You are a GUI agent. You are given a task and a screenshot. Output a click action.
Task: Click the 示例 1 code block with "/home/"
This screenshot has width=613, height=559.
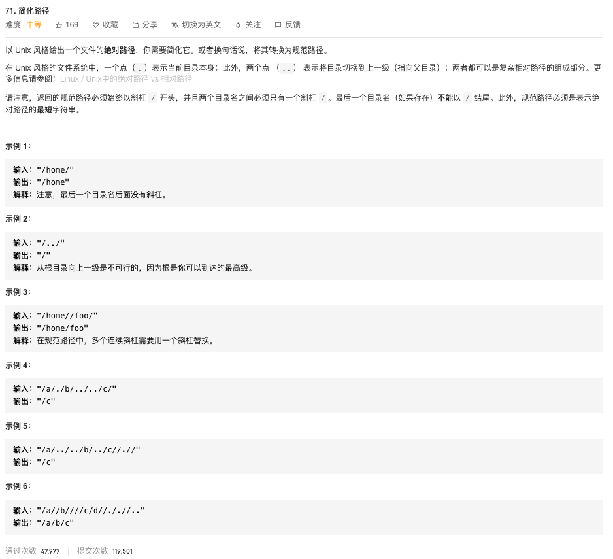tap(303, 182)
